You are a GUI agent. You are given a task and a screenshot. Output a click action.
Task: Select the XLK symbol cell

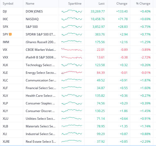pos(5,65)
